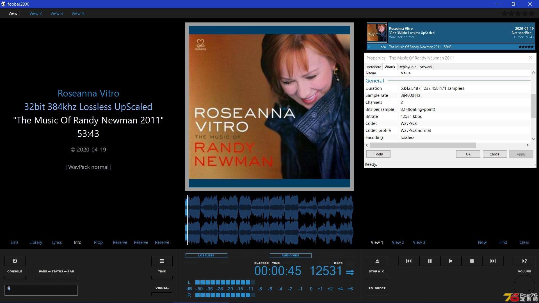Switch playlist panel to View 2
Image resolution: width=539 pixels, height=303 pixels.
398,242
